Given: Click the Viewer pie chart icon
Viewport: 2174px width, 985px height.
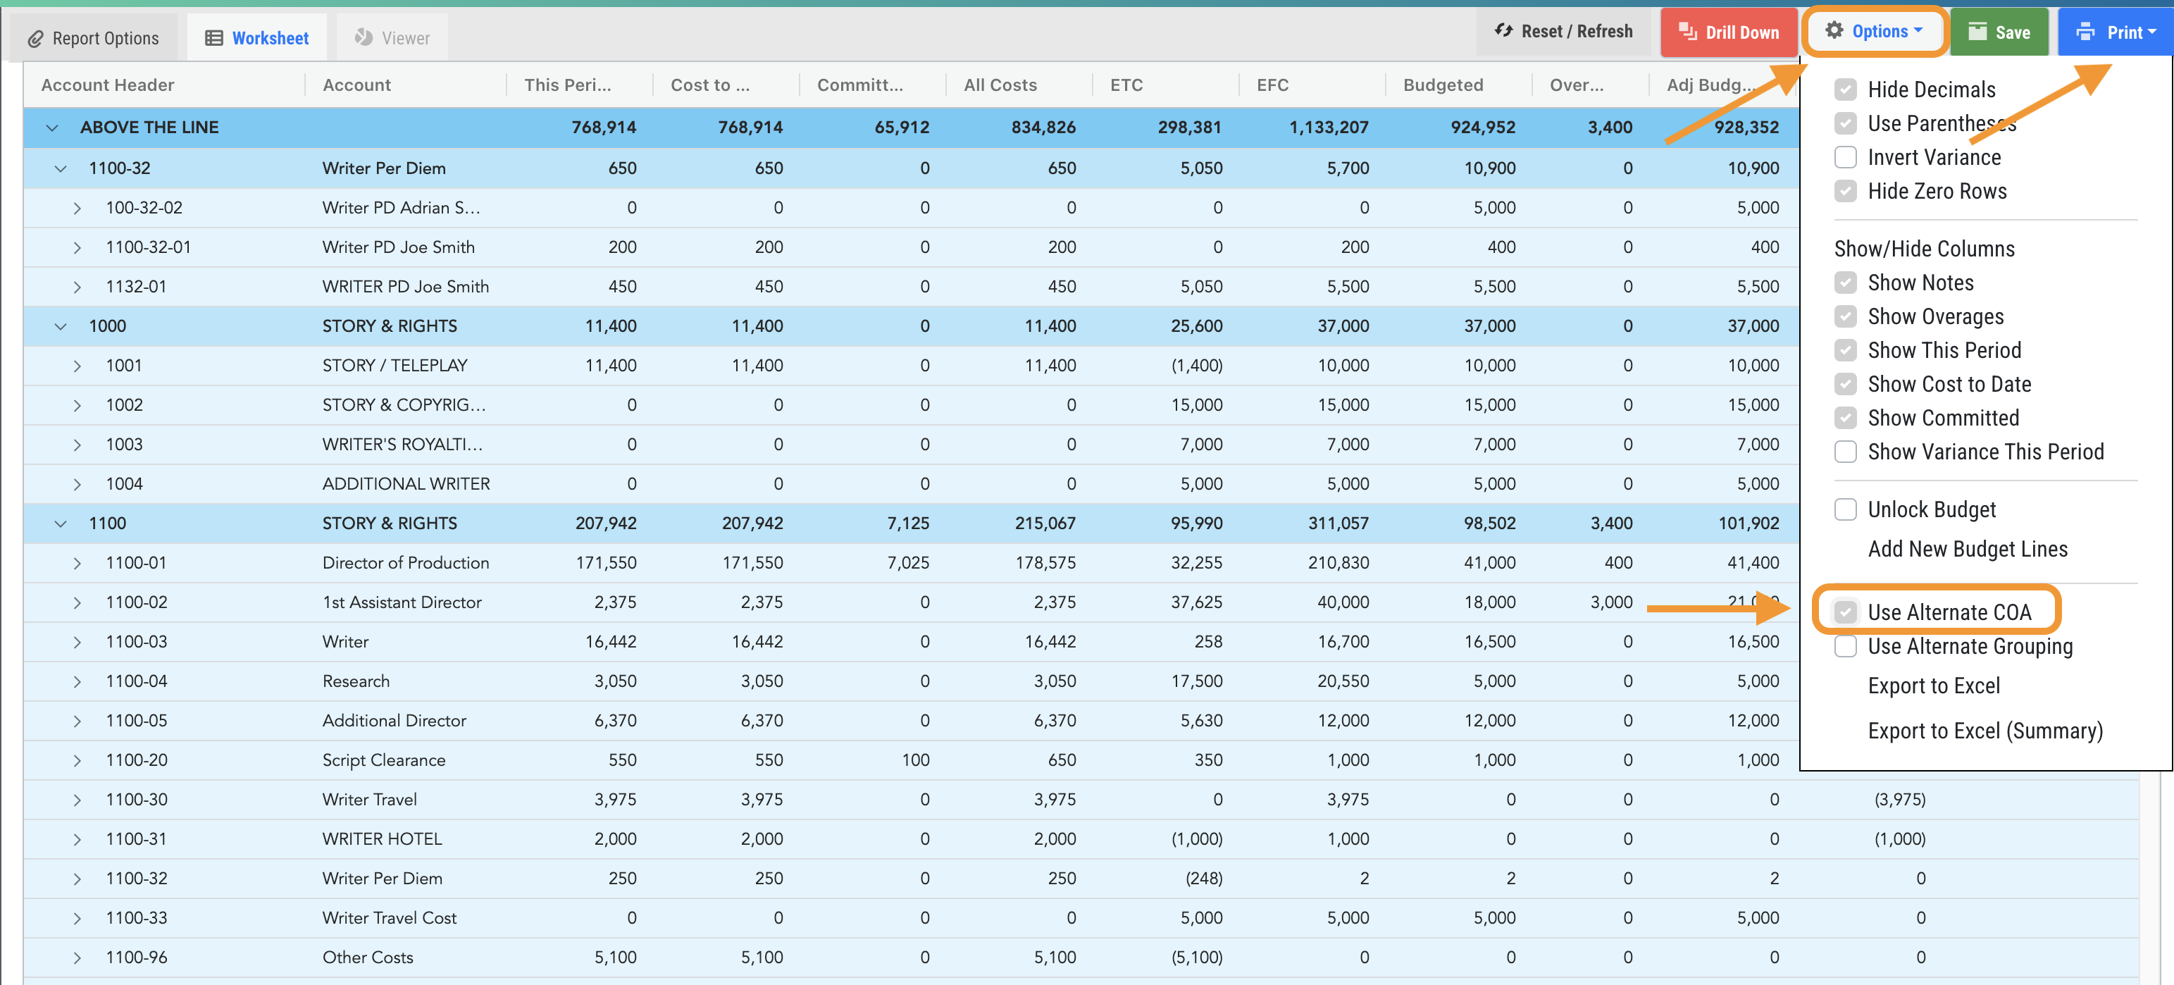Looking at the screenshot, I should pos(364,38).
